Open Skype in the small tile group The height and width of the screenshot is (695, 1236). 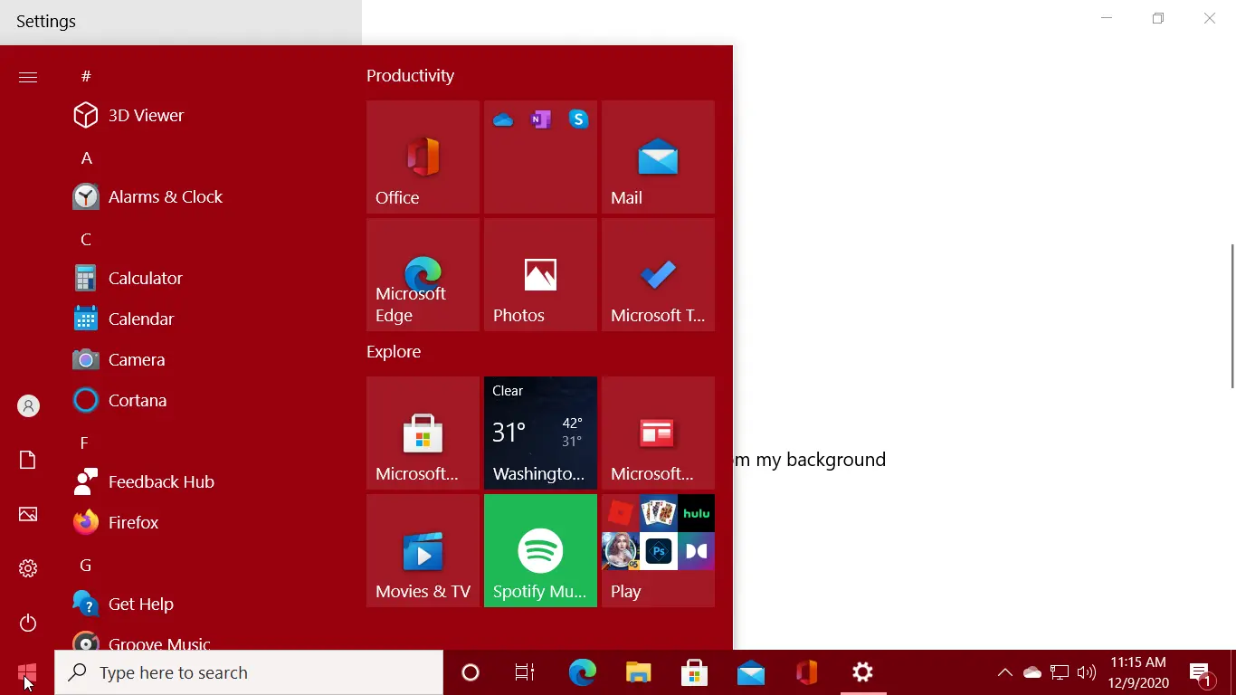579,119
